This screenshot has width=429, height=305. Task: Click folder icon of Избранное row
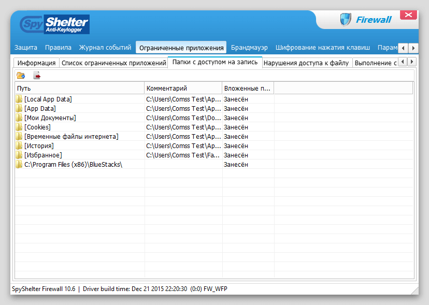pos(19,155)
